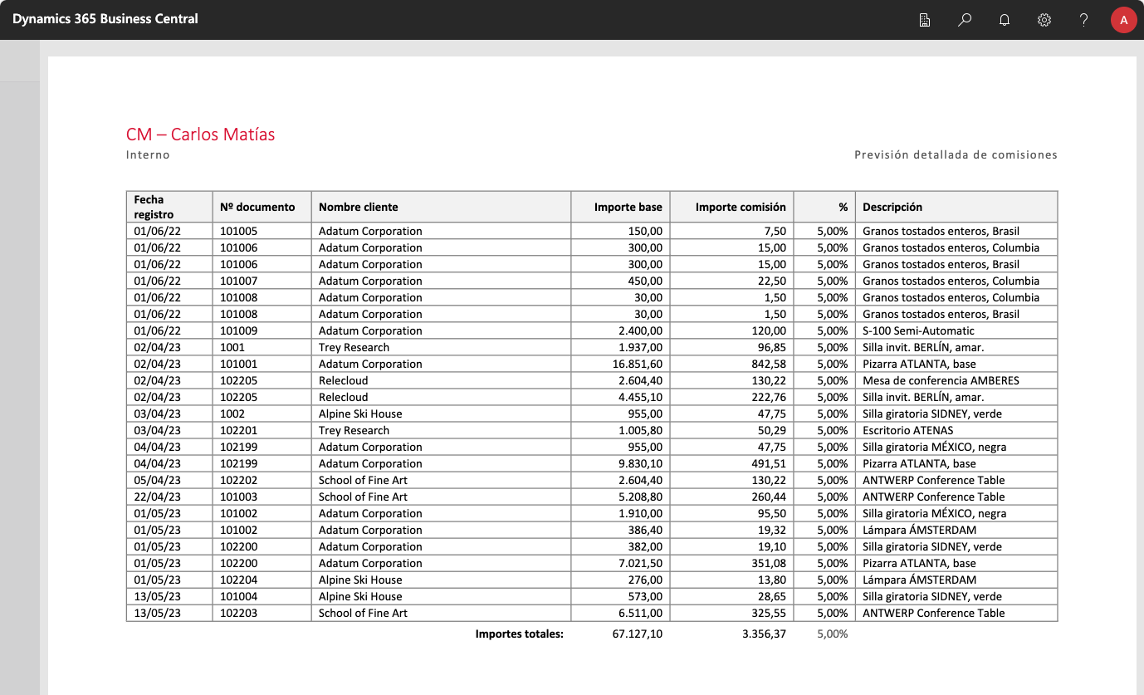Open the settings gear icon
Viewport: 1144px width, 695px height.
click(x=1044, y=20)
